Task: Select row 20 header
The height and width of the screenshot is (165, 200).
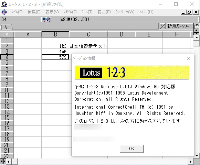Action: point(7,145)
